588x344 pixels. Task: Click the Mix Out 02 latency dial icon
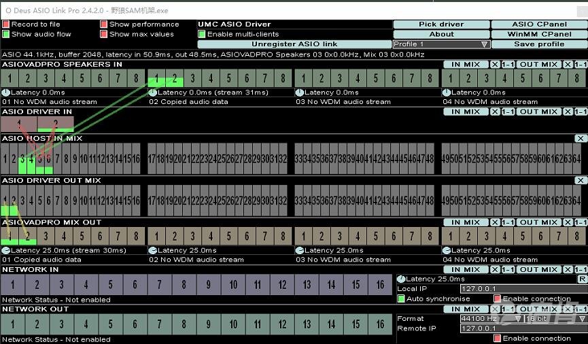tap(153, 251)
